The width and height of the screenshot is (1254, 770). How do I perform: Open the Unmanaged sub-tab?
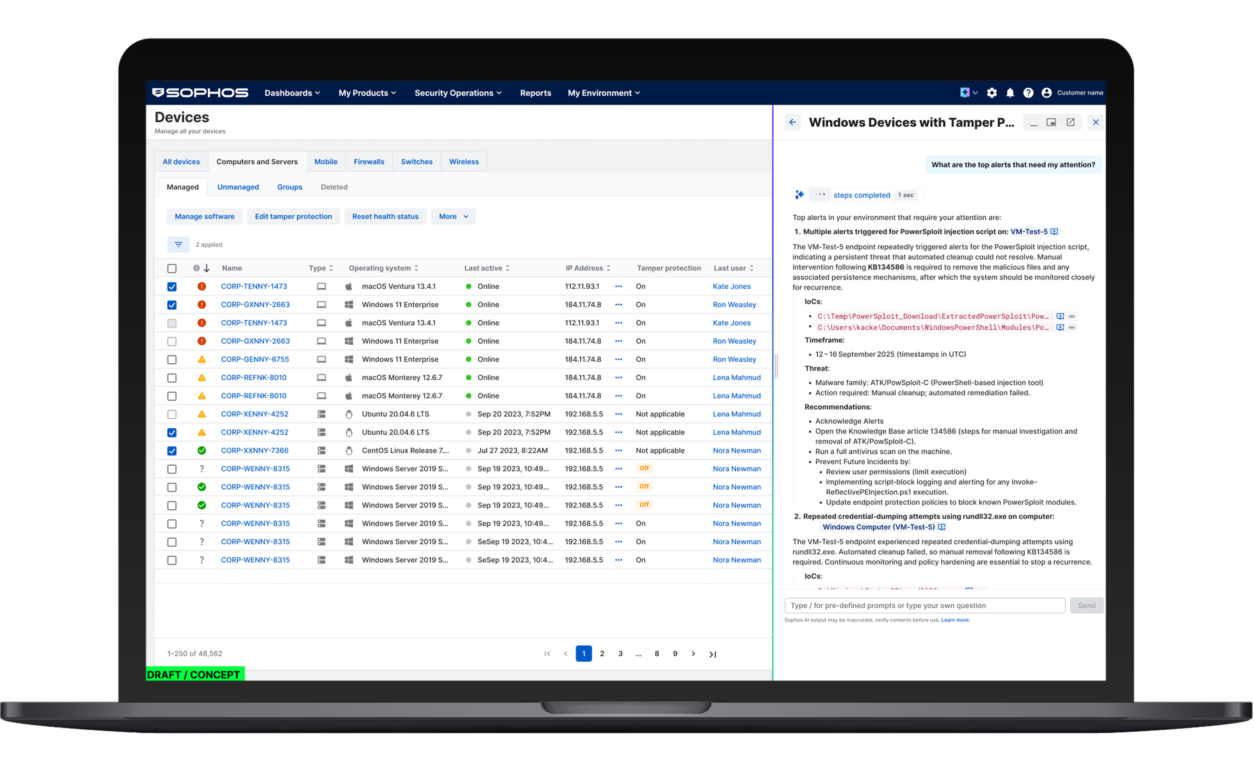pos(238,187)
